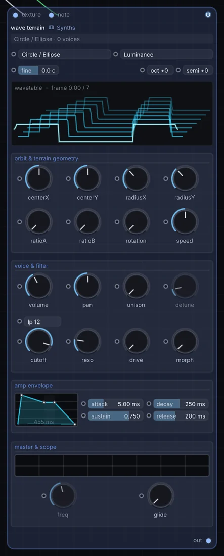Click the centerX knob
224x556 pixels.
pos(39,178)
